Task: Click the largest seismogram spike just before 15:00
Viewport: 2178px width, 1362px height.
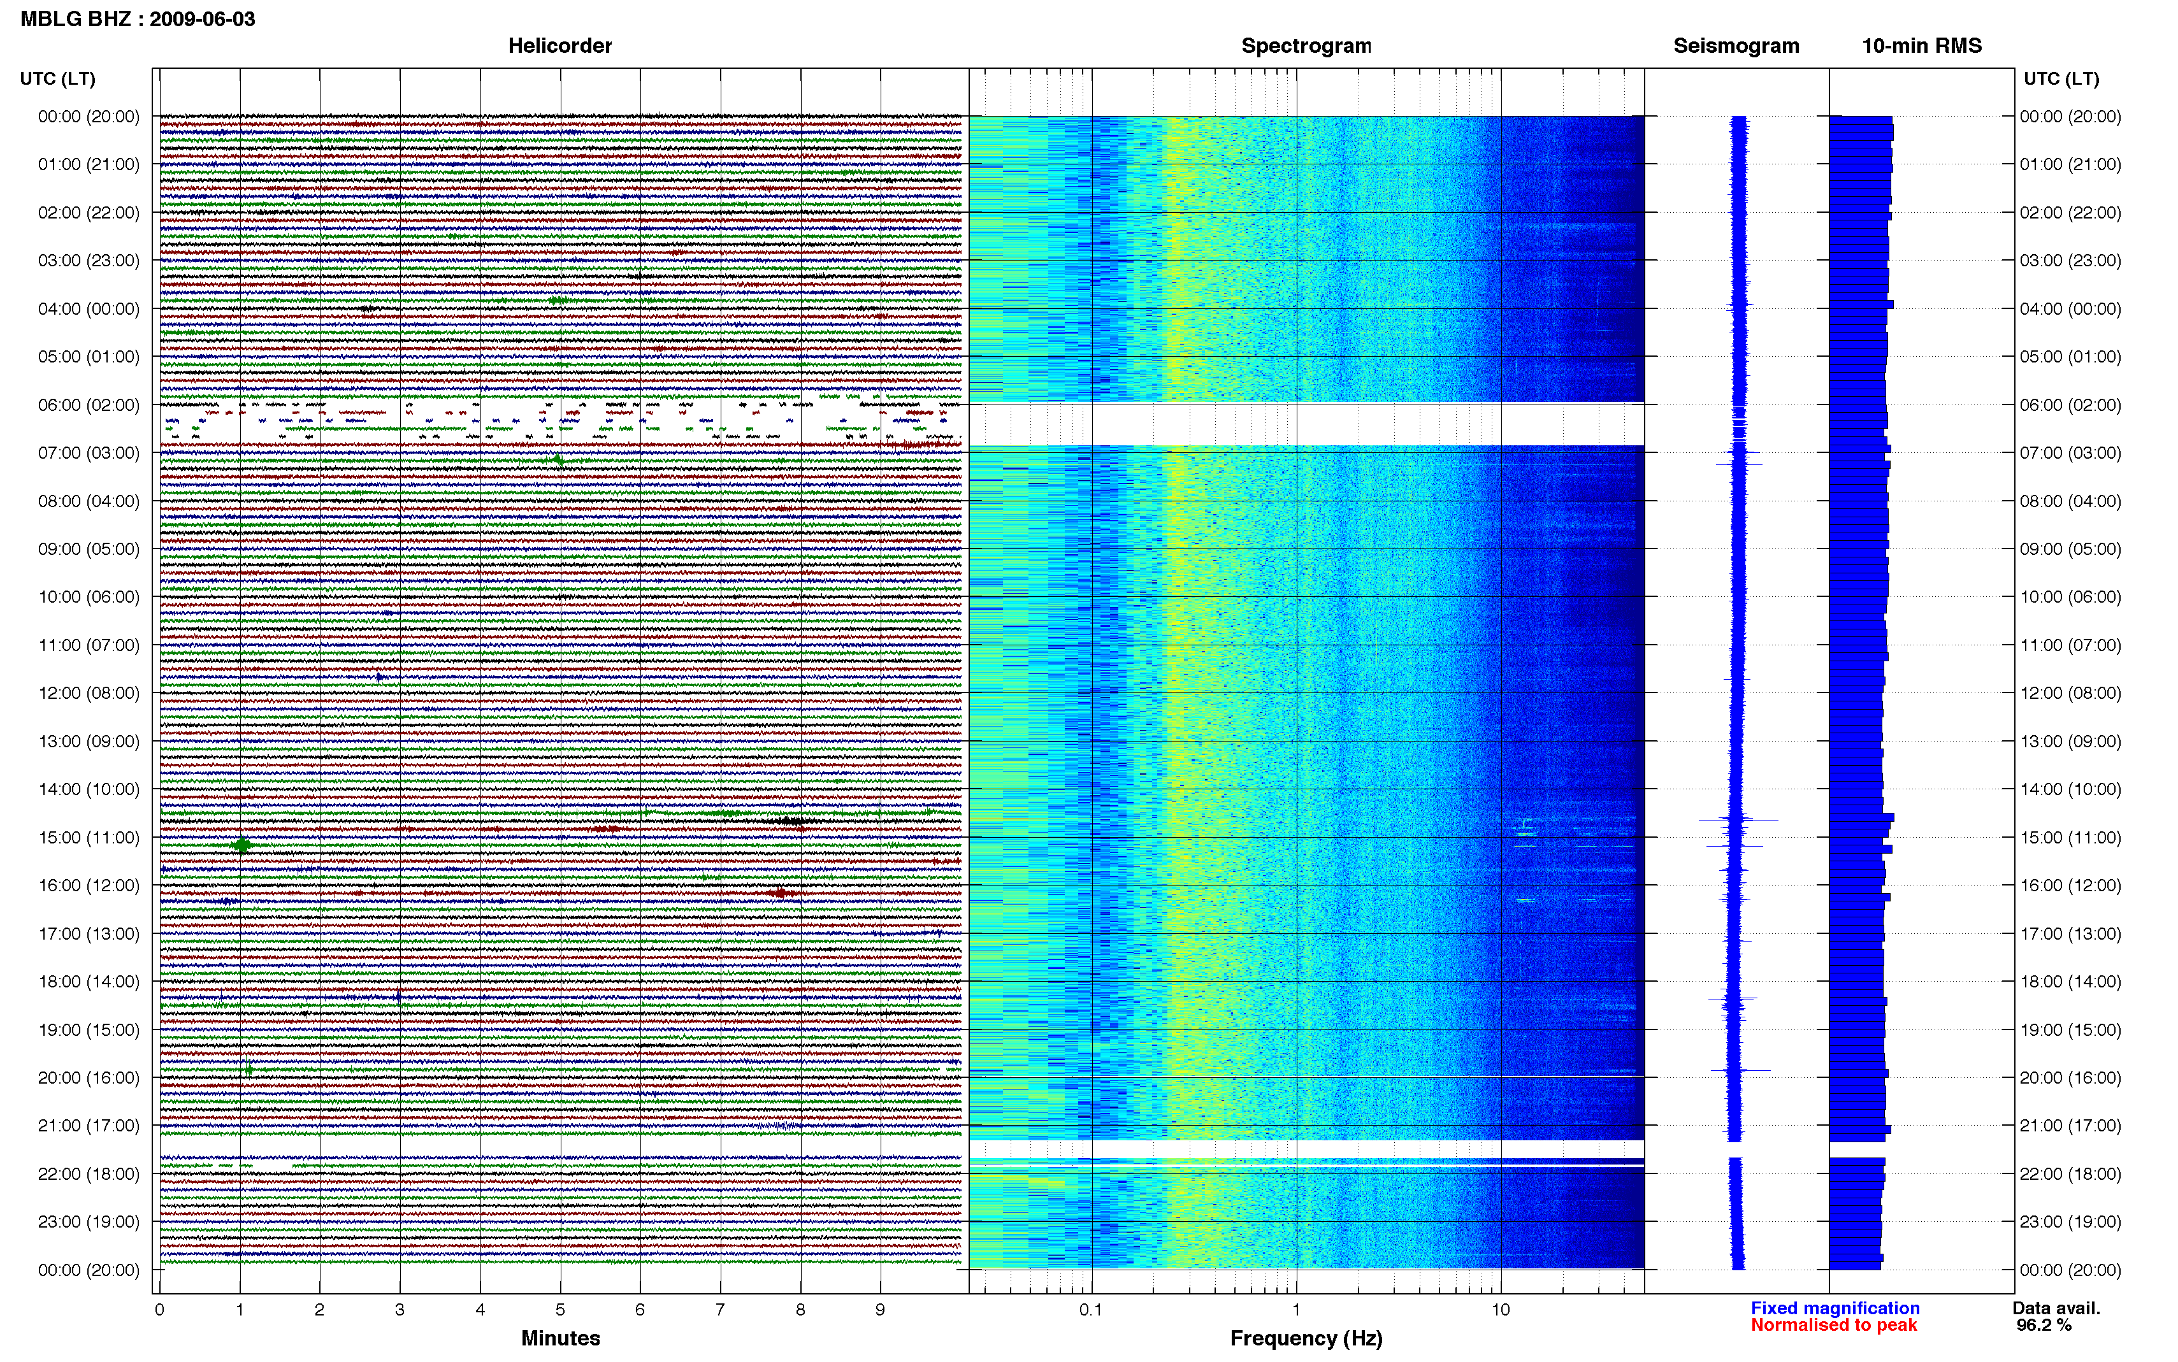Action: point(1738,820)
